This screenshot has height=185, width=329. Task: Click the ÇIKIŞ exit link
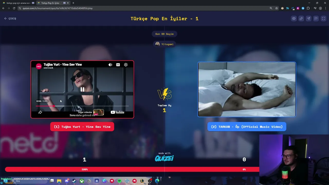click(10, 18)
